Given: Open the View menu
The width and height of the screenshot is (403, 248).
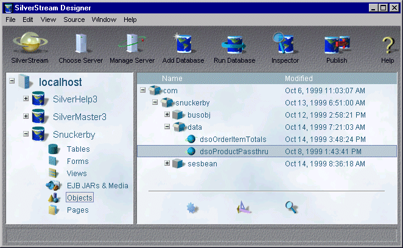Looking at the screenshot, I should 48,20.
